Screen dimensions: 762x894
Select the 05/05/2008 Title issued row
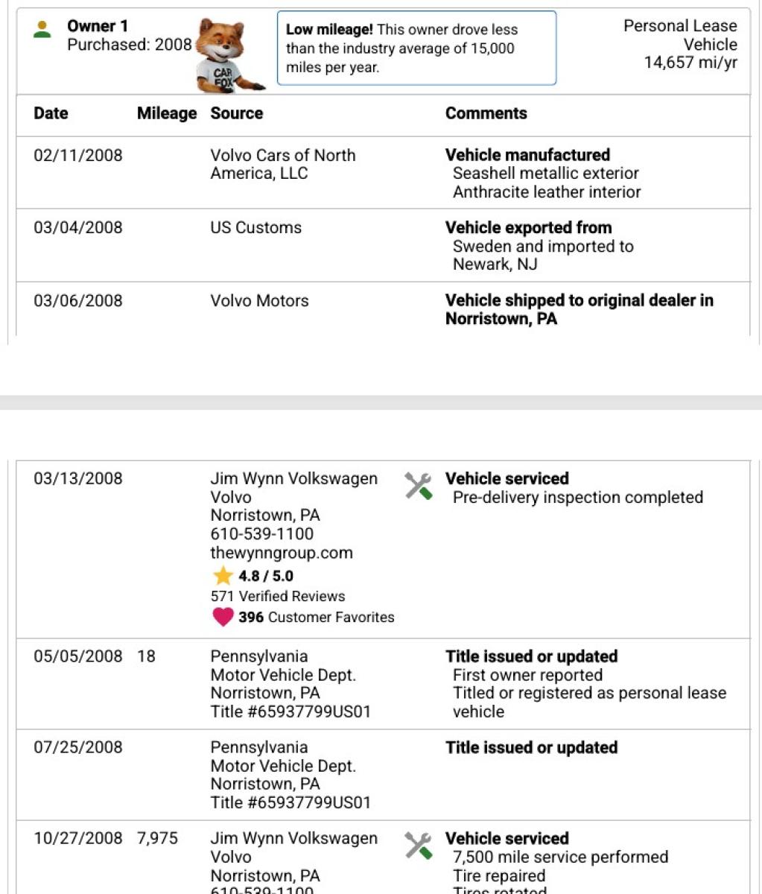(x=384, y=683)
